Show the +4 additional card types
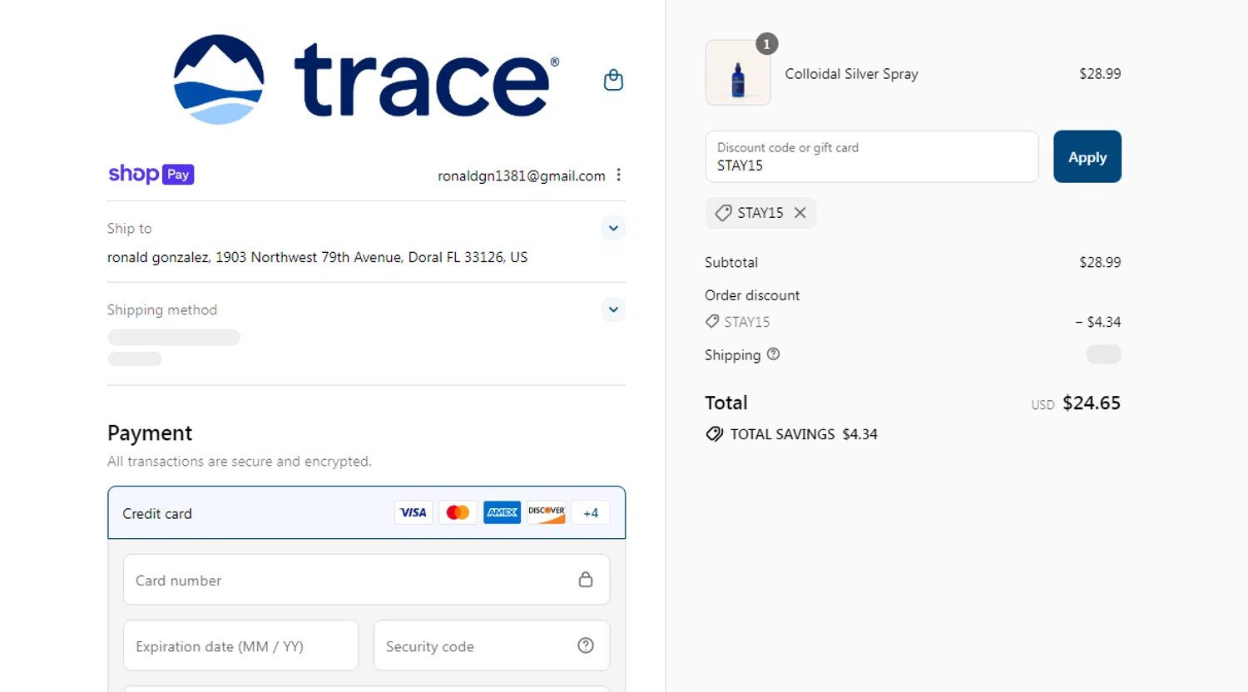 591,512
